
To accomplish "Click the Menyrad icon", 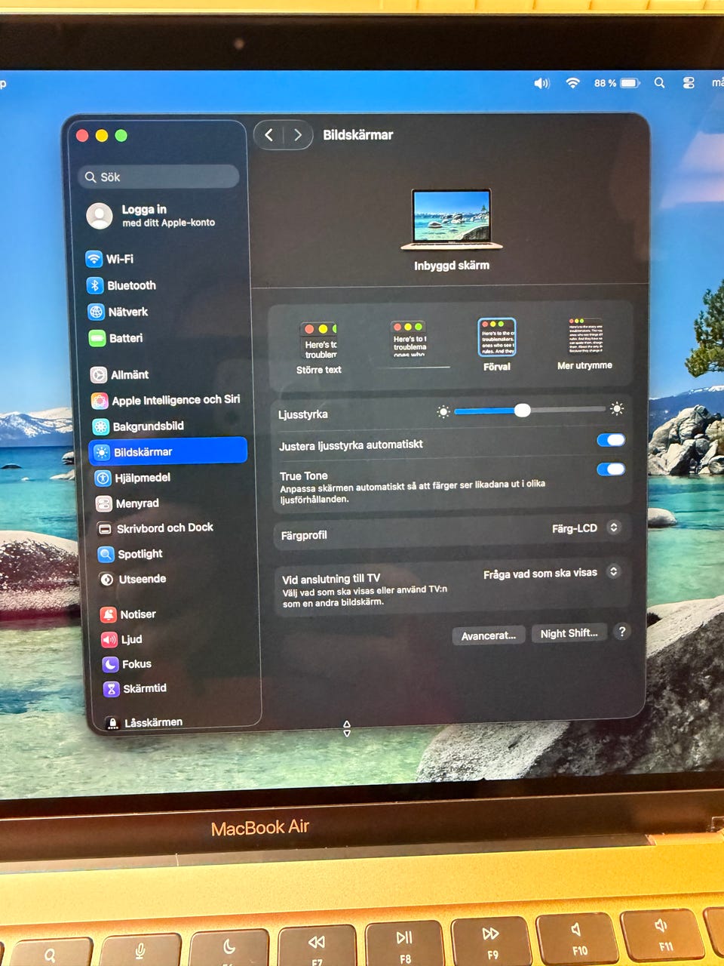I will [103, 503].
